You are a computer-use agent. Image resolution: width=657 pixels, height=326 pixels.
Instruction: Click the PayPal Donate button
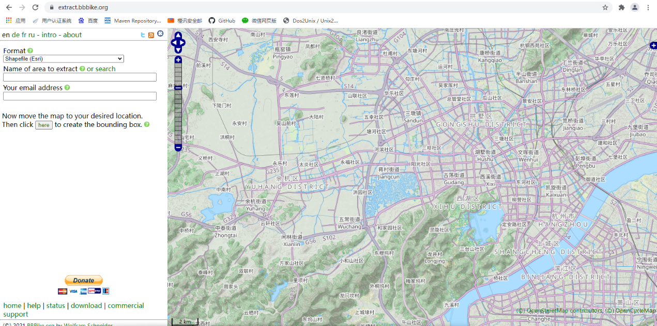click(84, 280)
